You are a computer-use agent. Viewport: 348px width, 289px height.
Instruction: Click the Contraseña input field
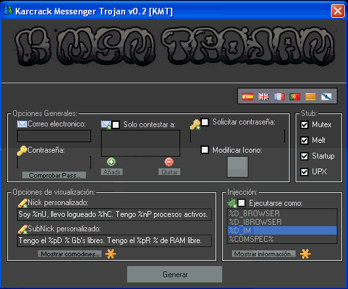(x=54, y=162)
